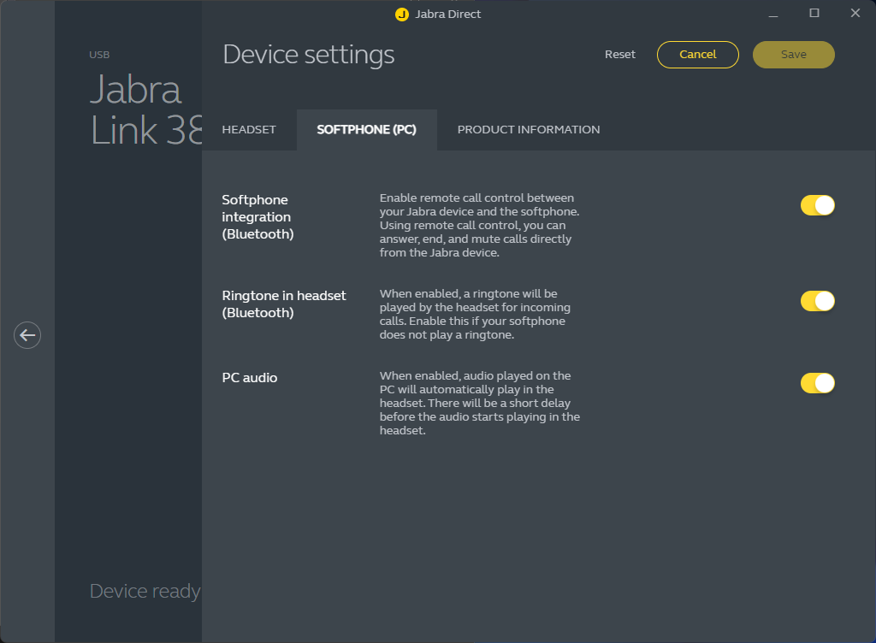
Task: Maximize the Jabra Direct window
Action: coord(814,14)
